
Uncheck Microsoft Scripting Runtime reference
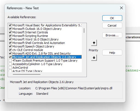(x=10, y=36)
